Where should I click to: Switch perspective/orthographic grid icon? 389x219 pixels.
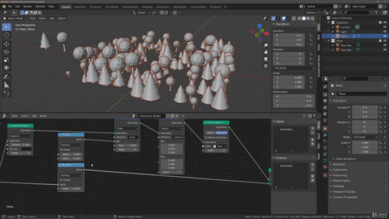pyautogui.click(x=266, y=66)
